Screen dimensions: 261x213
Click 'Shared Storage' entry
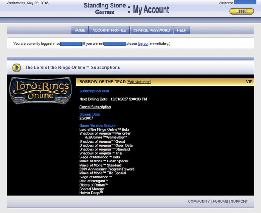(91, 189)
